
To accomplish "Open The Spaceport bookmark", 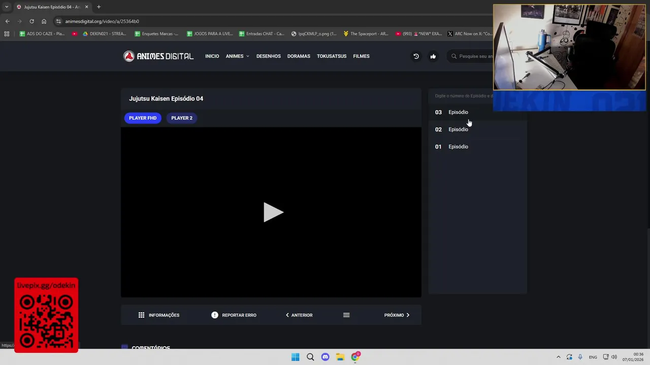I will point(366,34).
